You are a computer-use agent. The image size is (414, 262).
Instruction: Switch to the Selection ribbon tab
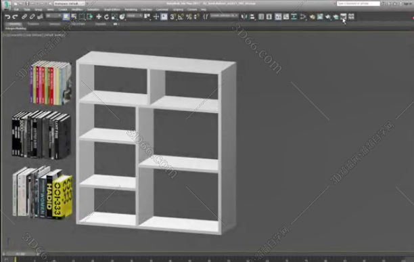tap(54, 24)
